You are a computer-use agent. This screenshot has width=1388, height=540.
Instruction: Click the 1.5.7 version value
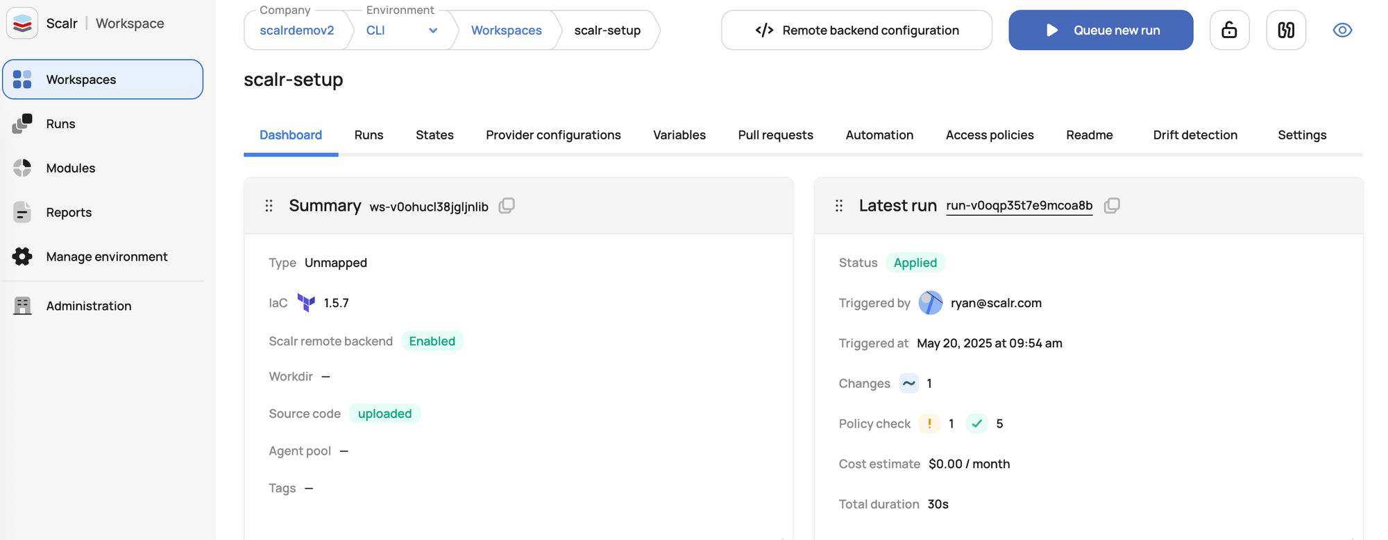point(337,303)
